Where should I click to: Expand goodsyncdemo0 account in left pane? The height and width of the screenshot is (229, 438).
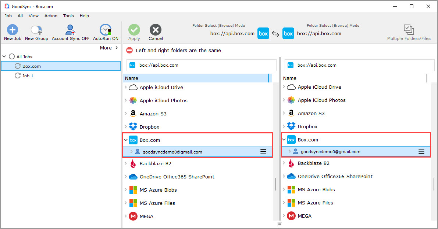(x=131, y=152)
